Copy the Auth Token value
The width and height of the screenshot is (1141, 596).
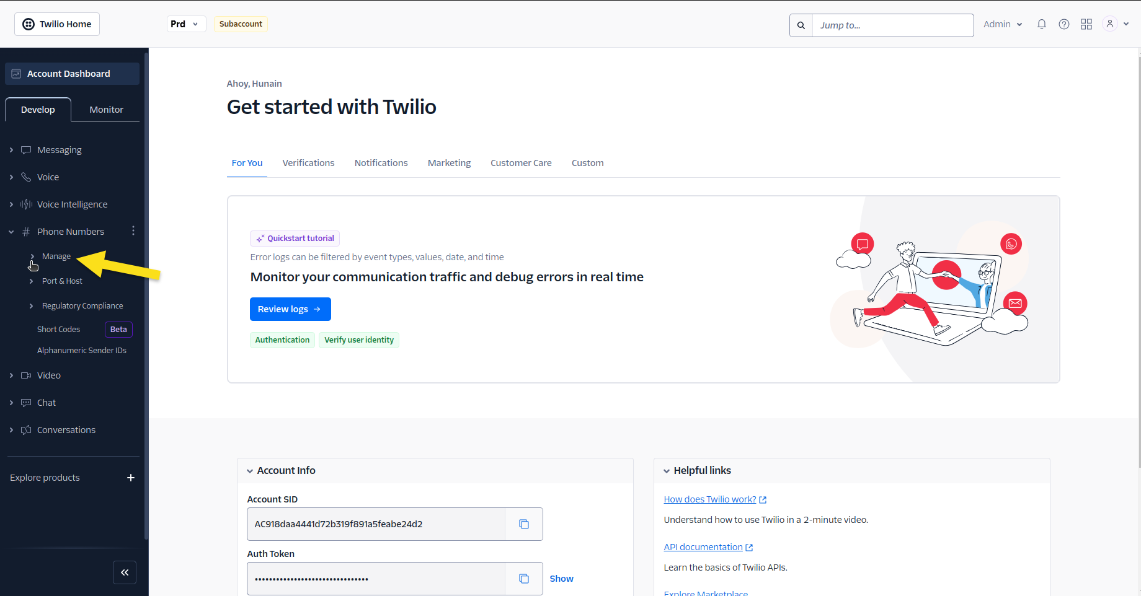click(x=524, y=579)
